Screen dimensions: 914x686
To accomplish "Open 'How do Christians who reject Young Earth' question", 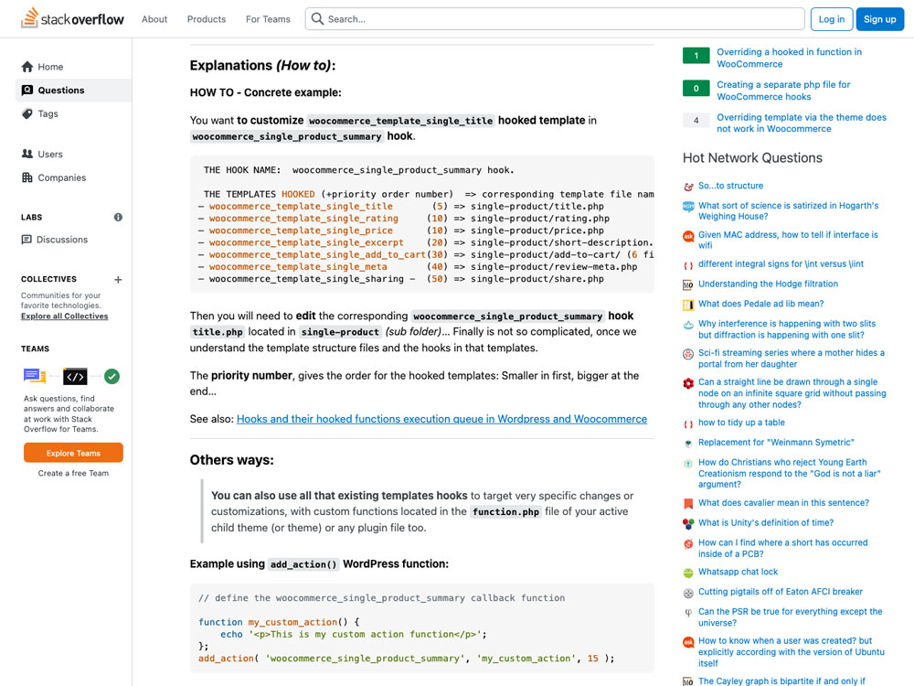I will (790, 473).
